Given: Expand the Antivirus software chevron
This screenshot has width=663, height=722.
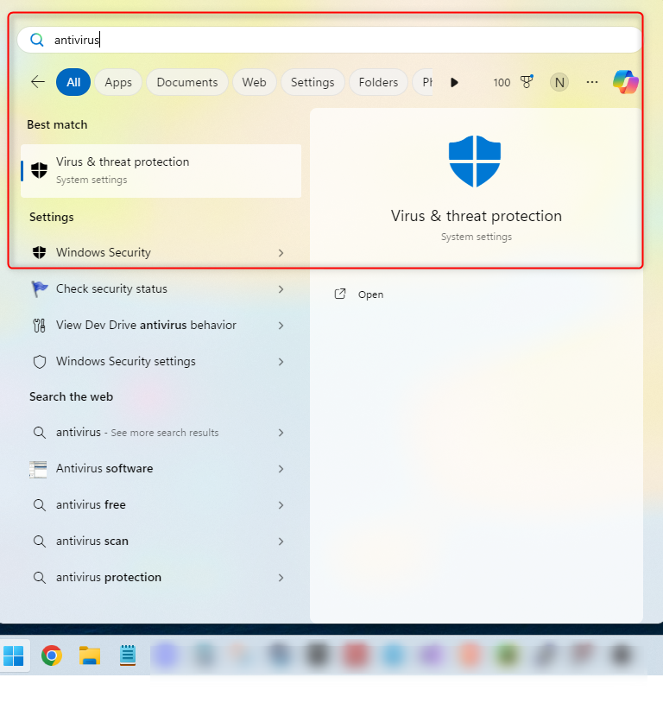Looking at the screenshot, I should pos(281,469).
